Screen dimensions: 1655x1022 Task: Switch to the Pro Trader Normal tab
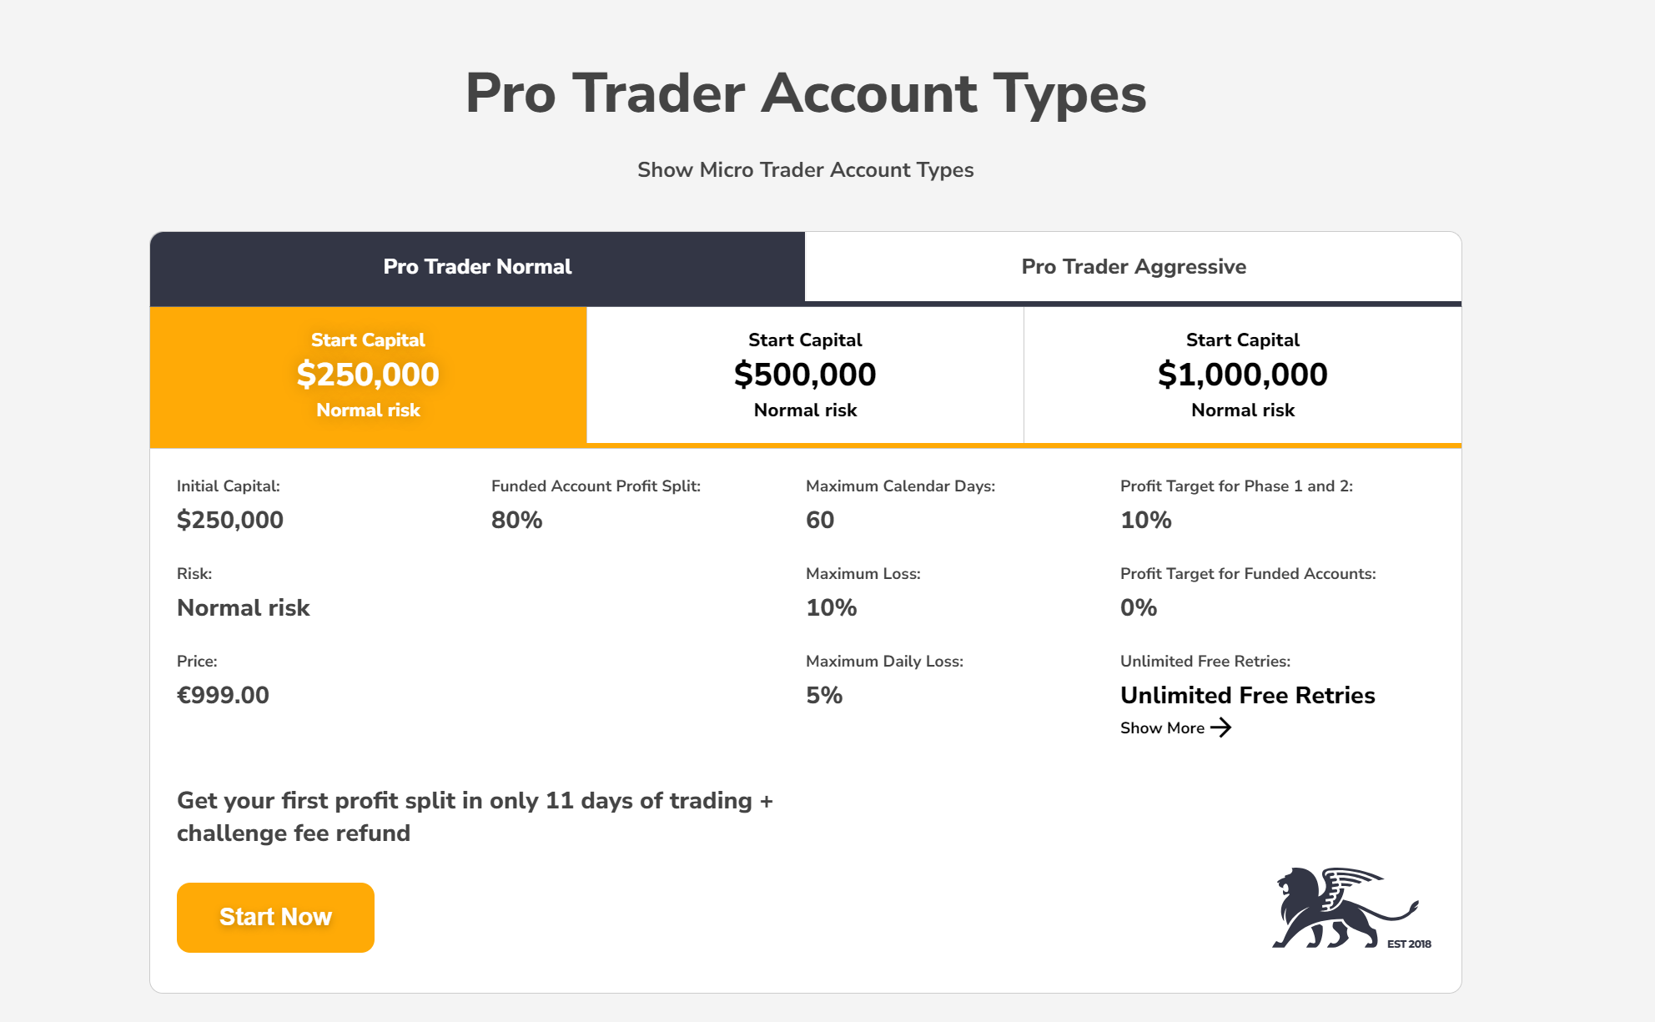click(477, 267)
